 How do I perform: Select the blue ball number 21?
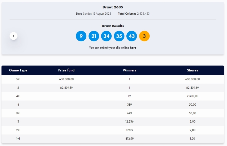tap(94, 36)
